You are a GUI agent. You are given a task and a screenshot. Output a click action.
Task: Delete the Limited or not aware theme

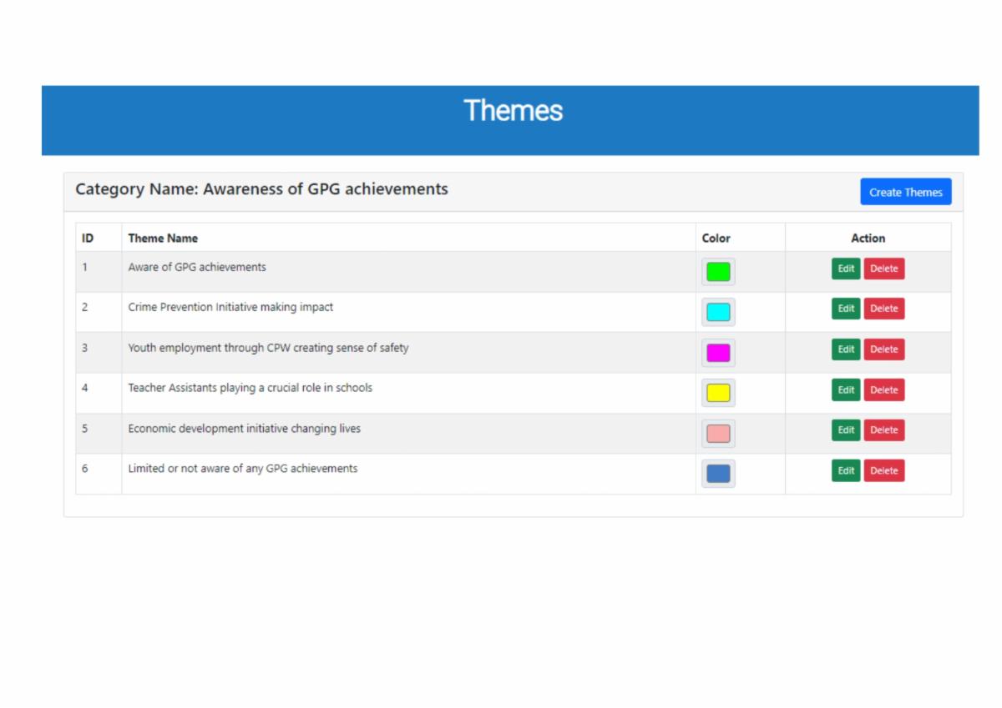883,470
